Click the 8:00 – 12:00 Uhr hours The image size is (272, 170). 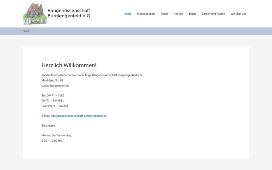click(52, 141)
